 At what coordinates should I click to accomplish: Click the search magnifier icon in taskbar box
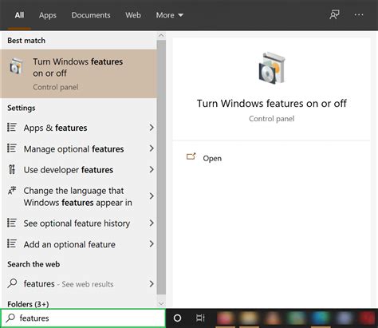[x=10, y=318]
